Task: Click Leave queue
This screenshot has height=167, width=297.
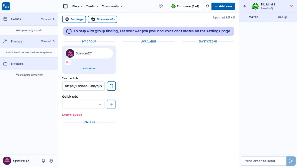Action: point(72,115)
